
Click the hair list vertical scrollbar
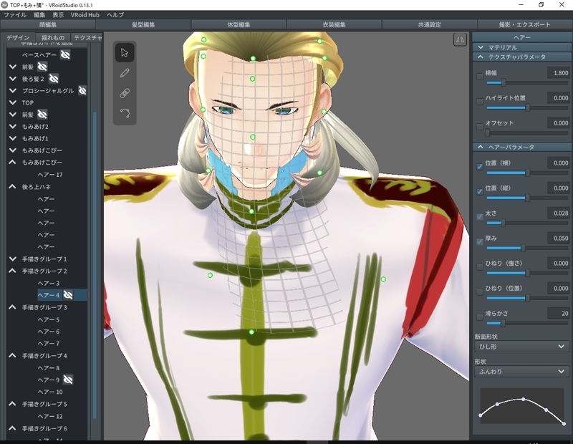95,265
